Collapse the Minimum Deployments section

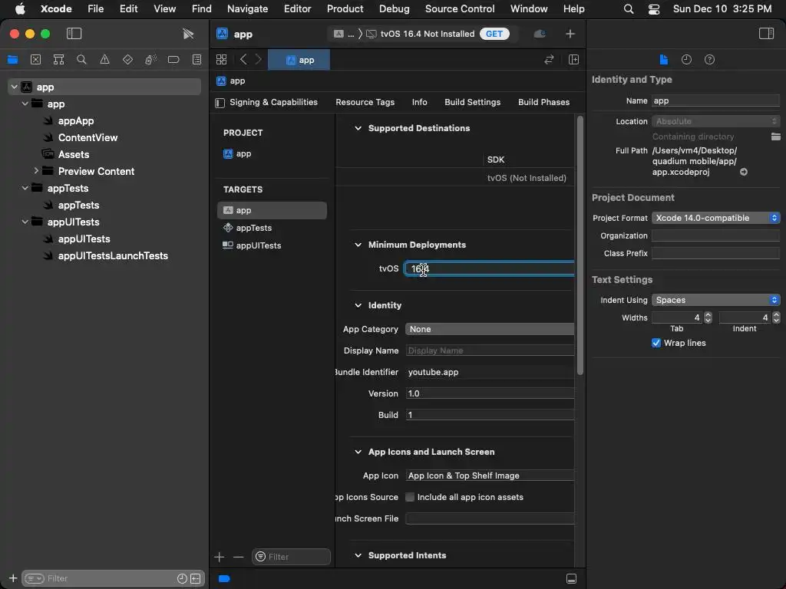tap(358, 245)
